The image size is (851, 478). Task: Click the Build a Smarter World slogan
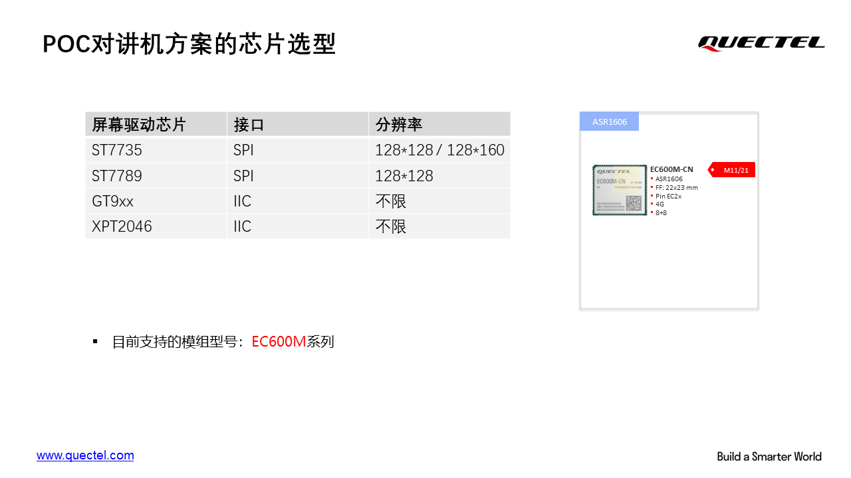tap(769, 456)
